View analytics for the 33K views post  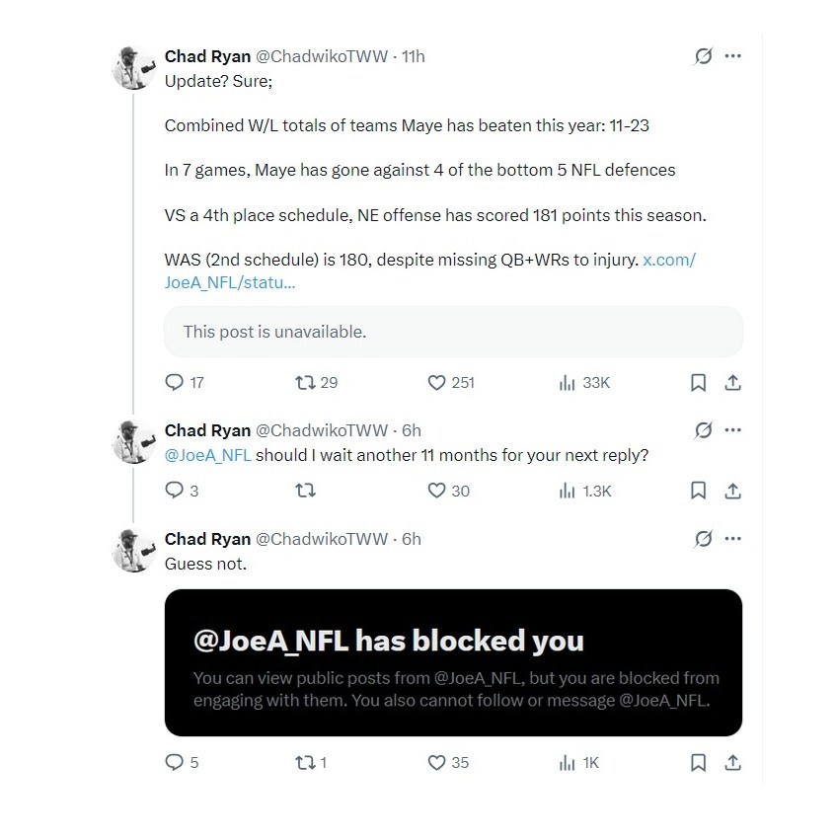pos(568,382)
